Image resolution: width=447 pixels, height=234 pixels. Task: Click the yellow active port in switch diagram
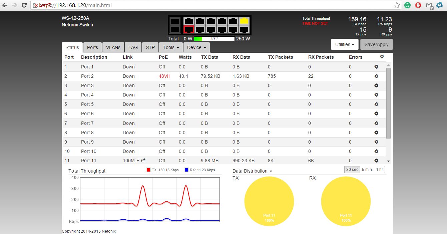(244, 21)
